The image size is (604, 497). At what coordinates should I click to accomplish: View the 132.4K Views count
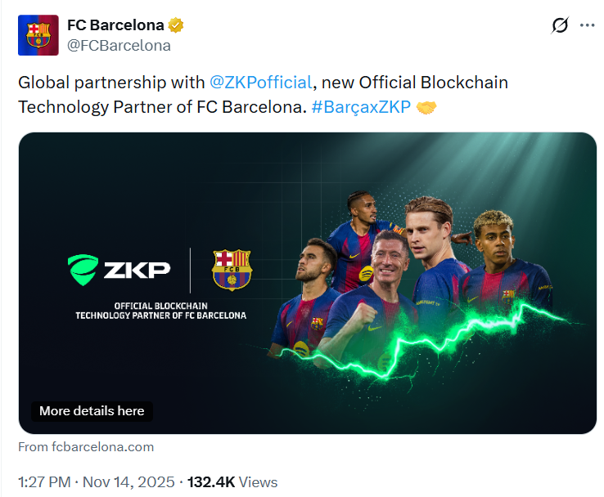coord(232,482)
